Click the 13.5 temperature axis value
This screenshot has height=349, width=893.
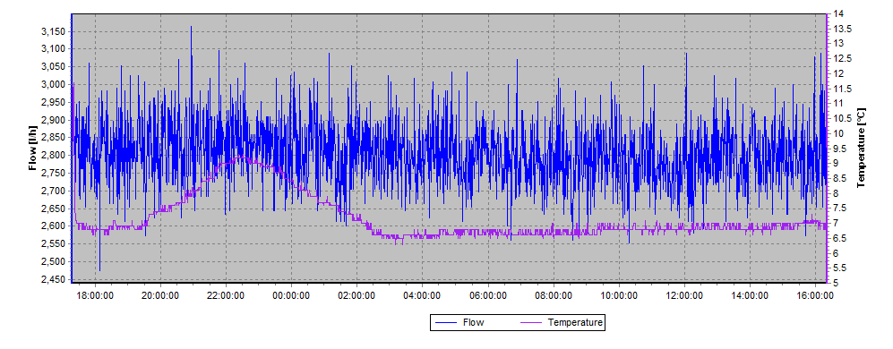(841, 29)
